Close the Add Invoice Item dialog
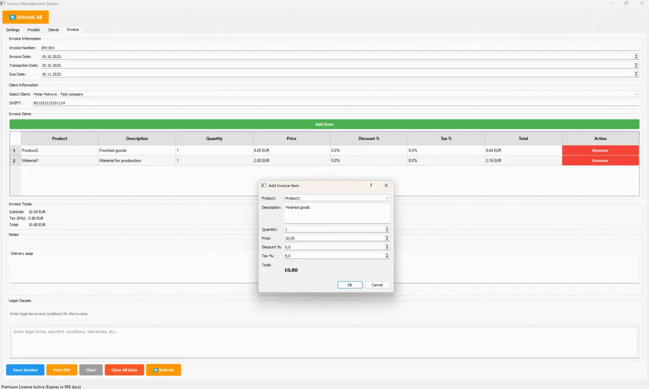 (x=386, y=185)
